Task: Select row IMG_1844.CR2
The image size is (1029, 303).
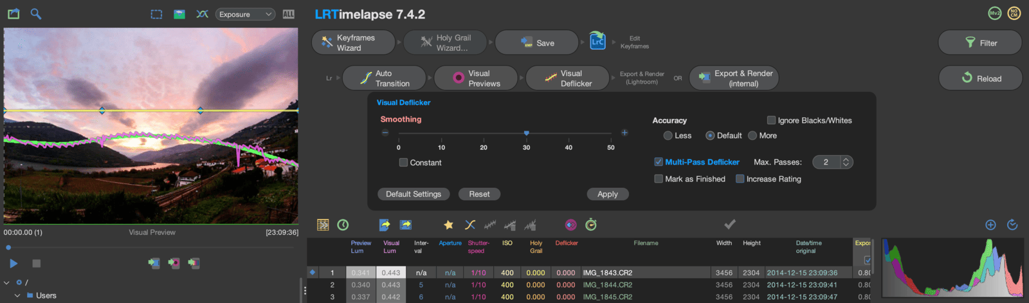Action: 589,285
